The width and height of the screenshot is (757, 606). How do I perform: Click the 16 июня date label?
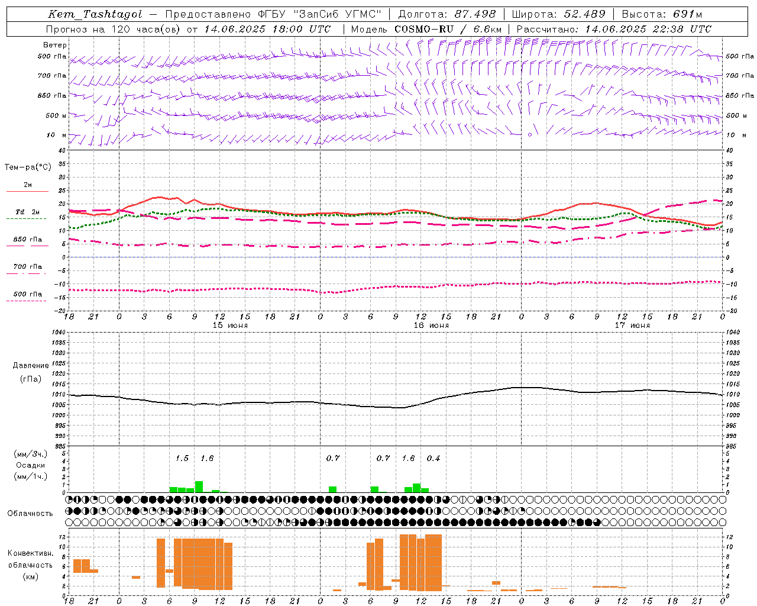point(431,325)
